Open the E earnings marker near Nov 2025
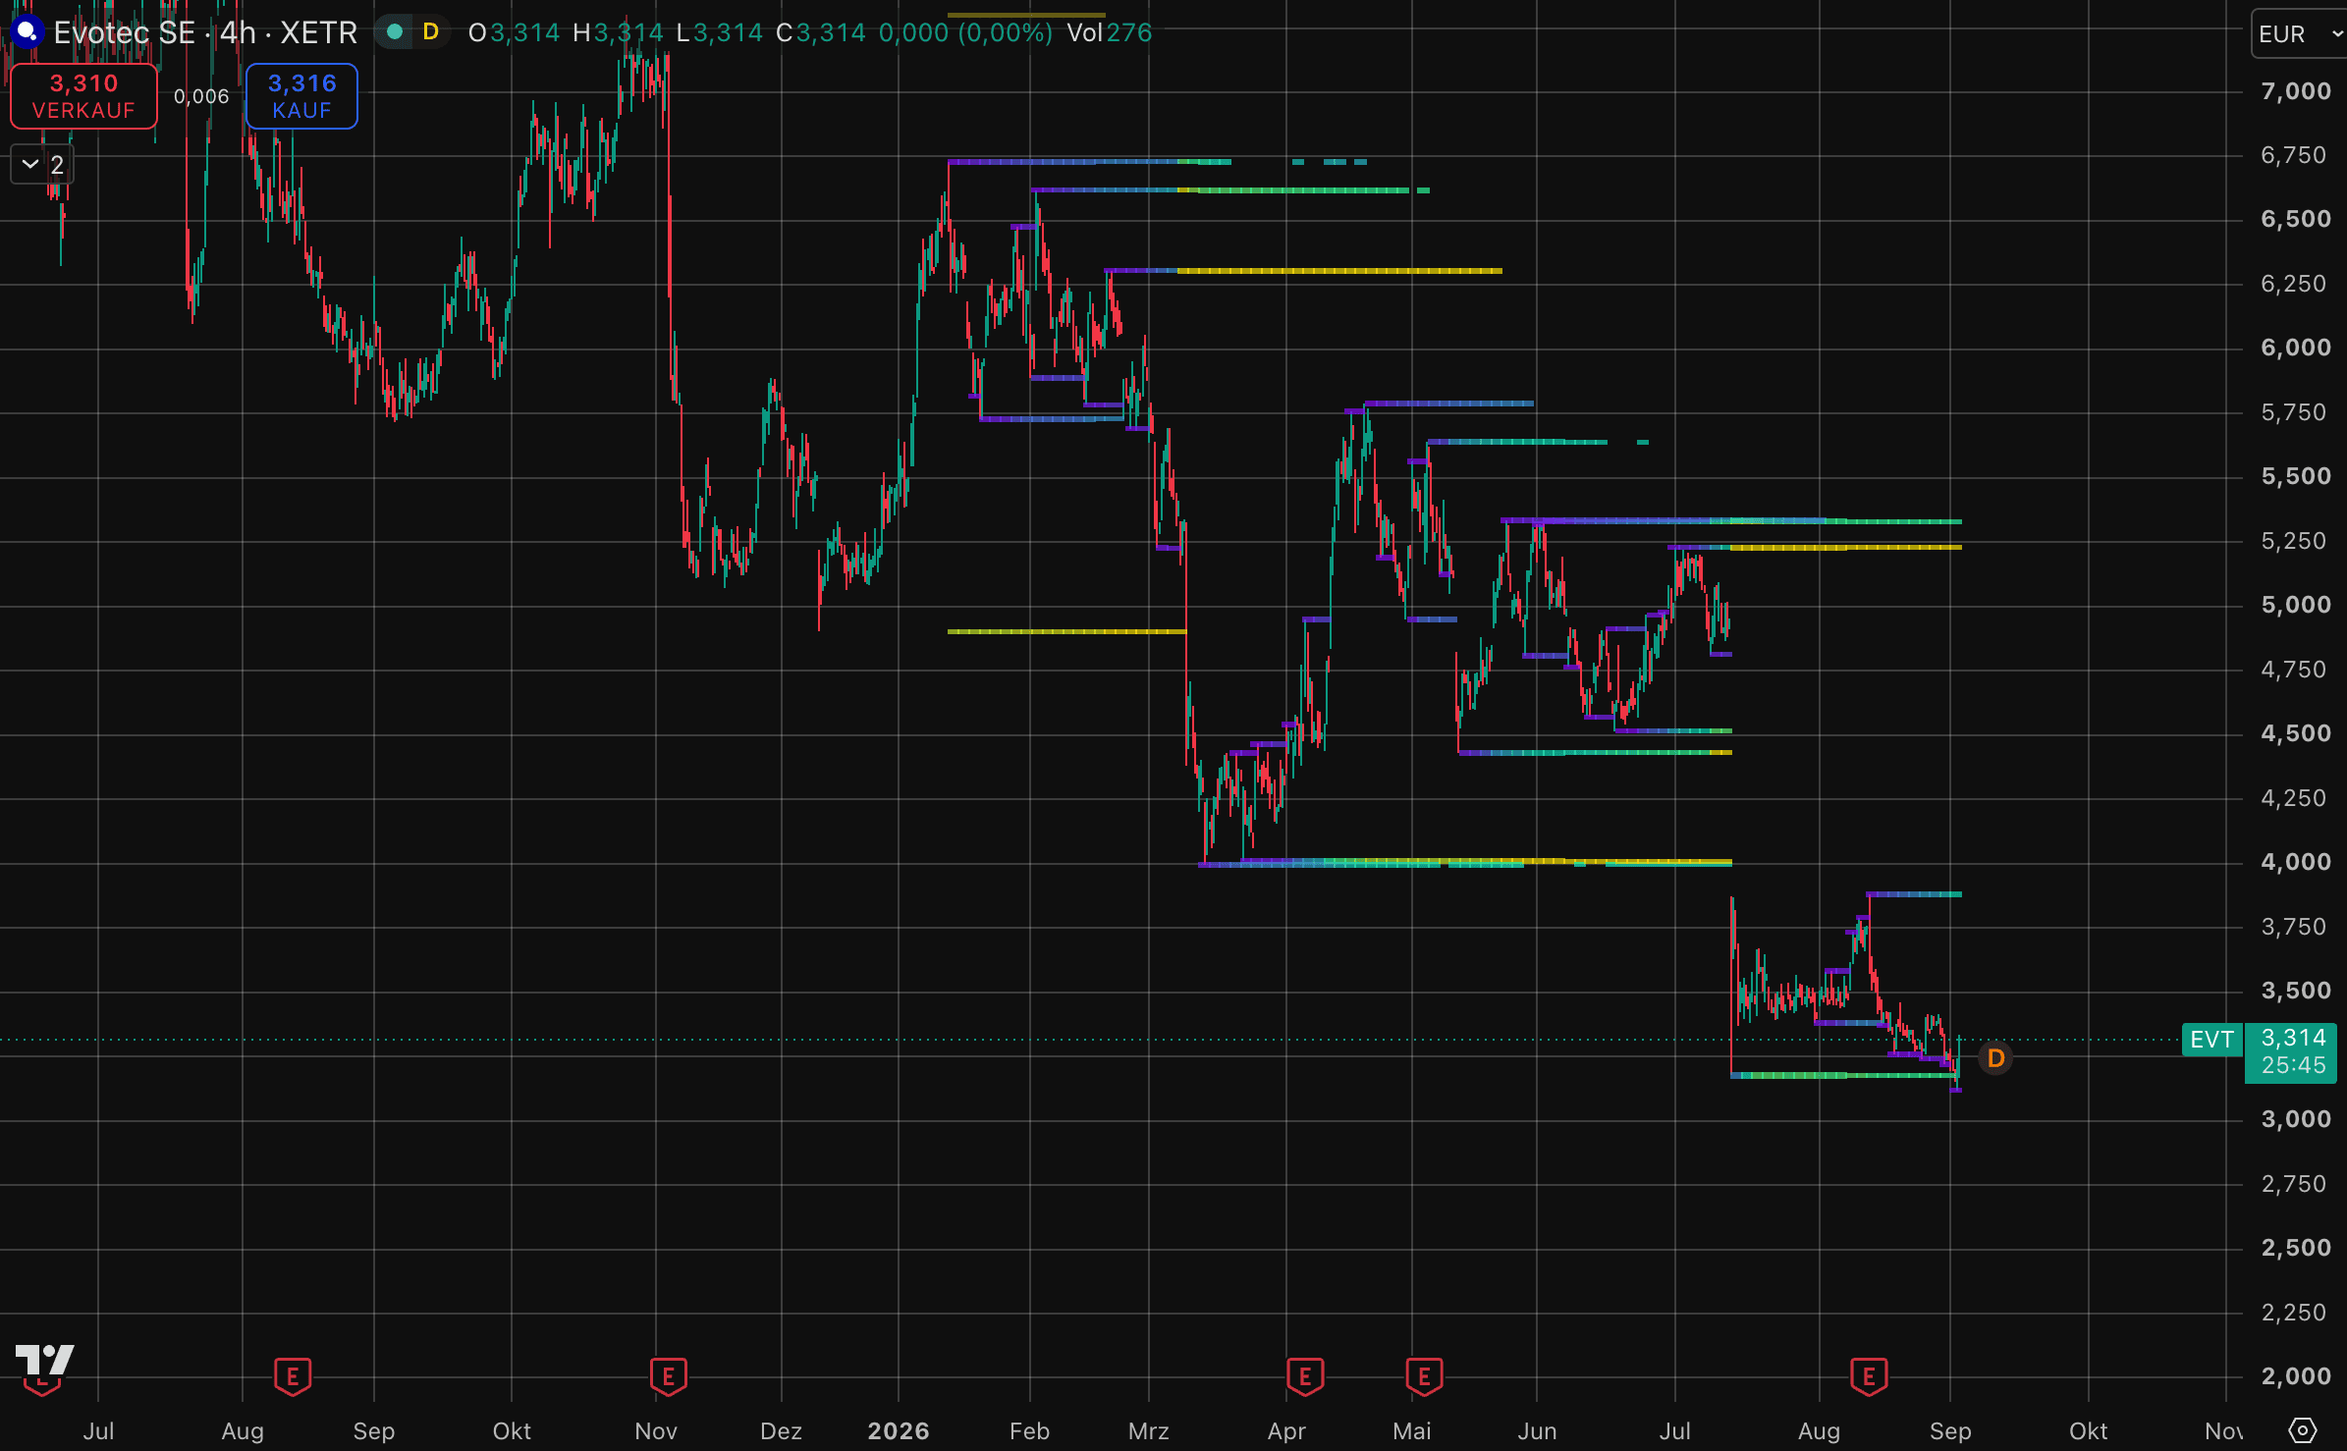The height and width of the screenshot is (1451, 2347). point(669,1376)
